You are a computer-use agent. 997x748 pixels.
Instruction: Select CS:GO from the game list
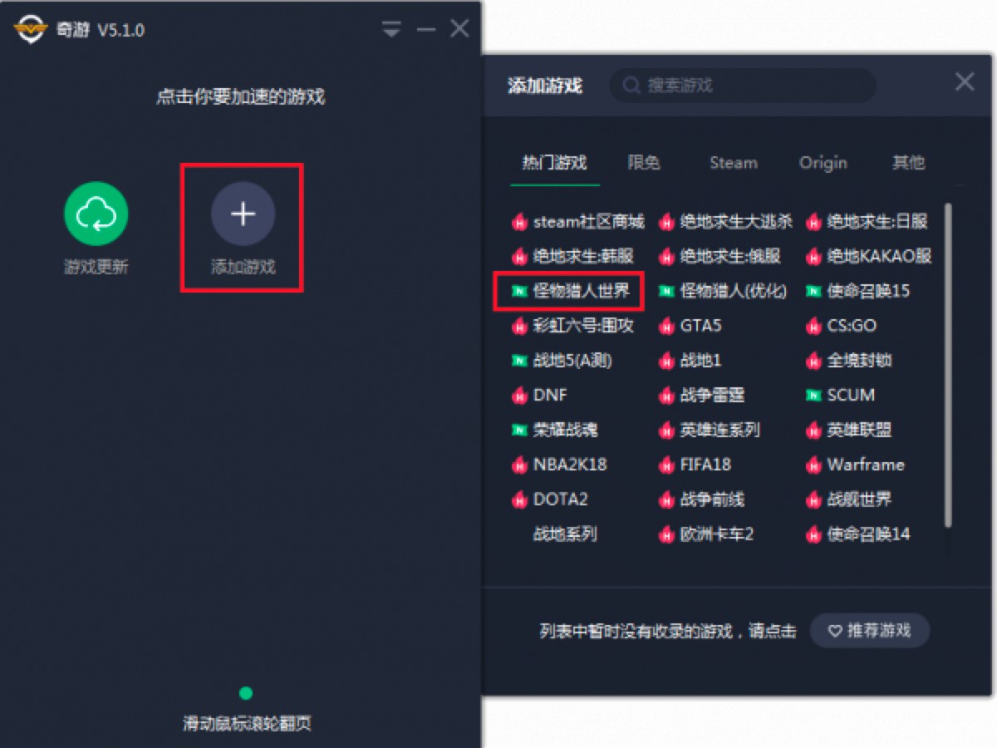[852, 326]
